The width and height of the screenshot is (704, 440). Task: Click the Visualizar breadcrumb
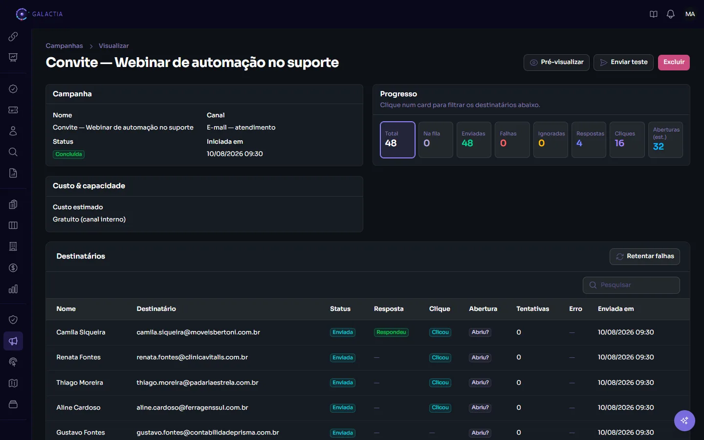pos(113,46)
